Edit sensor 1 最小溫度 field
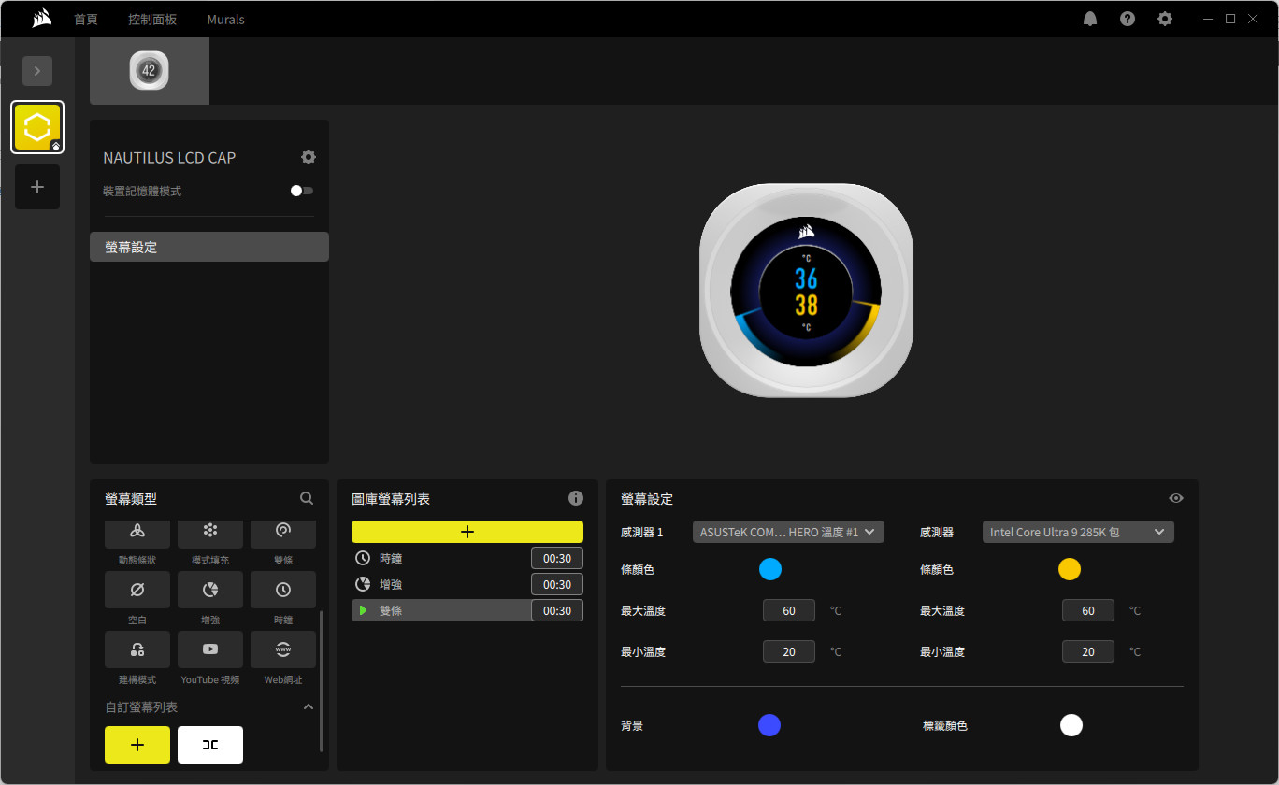The width and height of the screenshot is (1279, 785). click(x=789, y=651)
